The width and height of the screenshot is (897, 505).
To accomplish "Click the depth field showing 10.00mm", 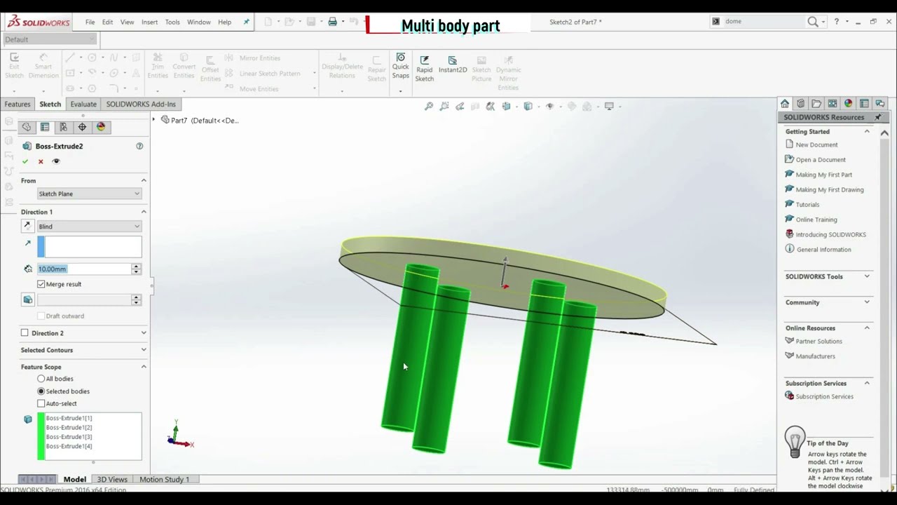I will [84, 269].
